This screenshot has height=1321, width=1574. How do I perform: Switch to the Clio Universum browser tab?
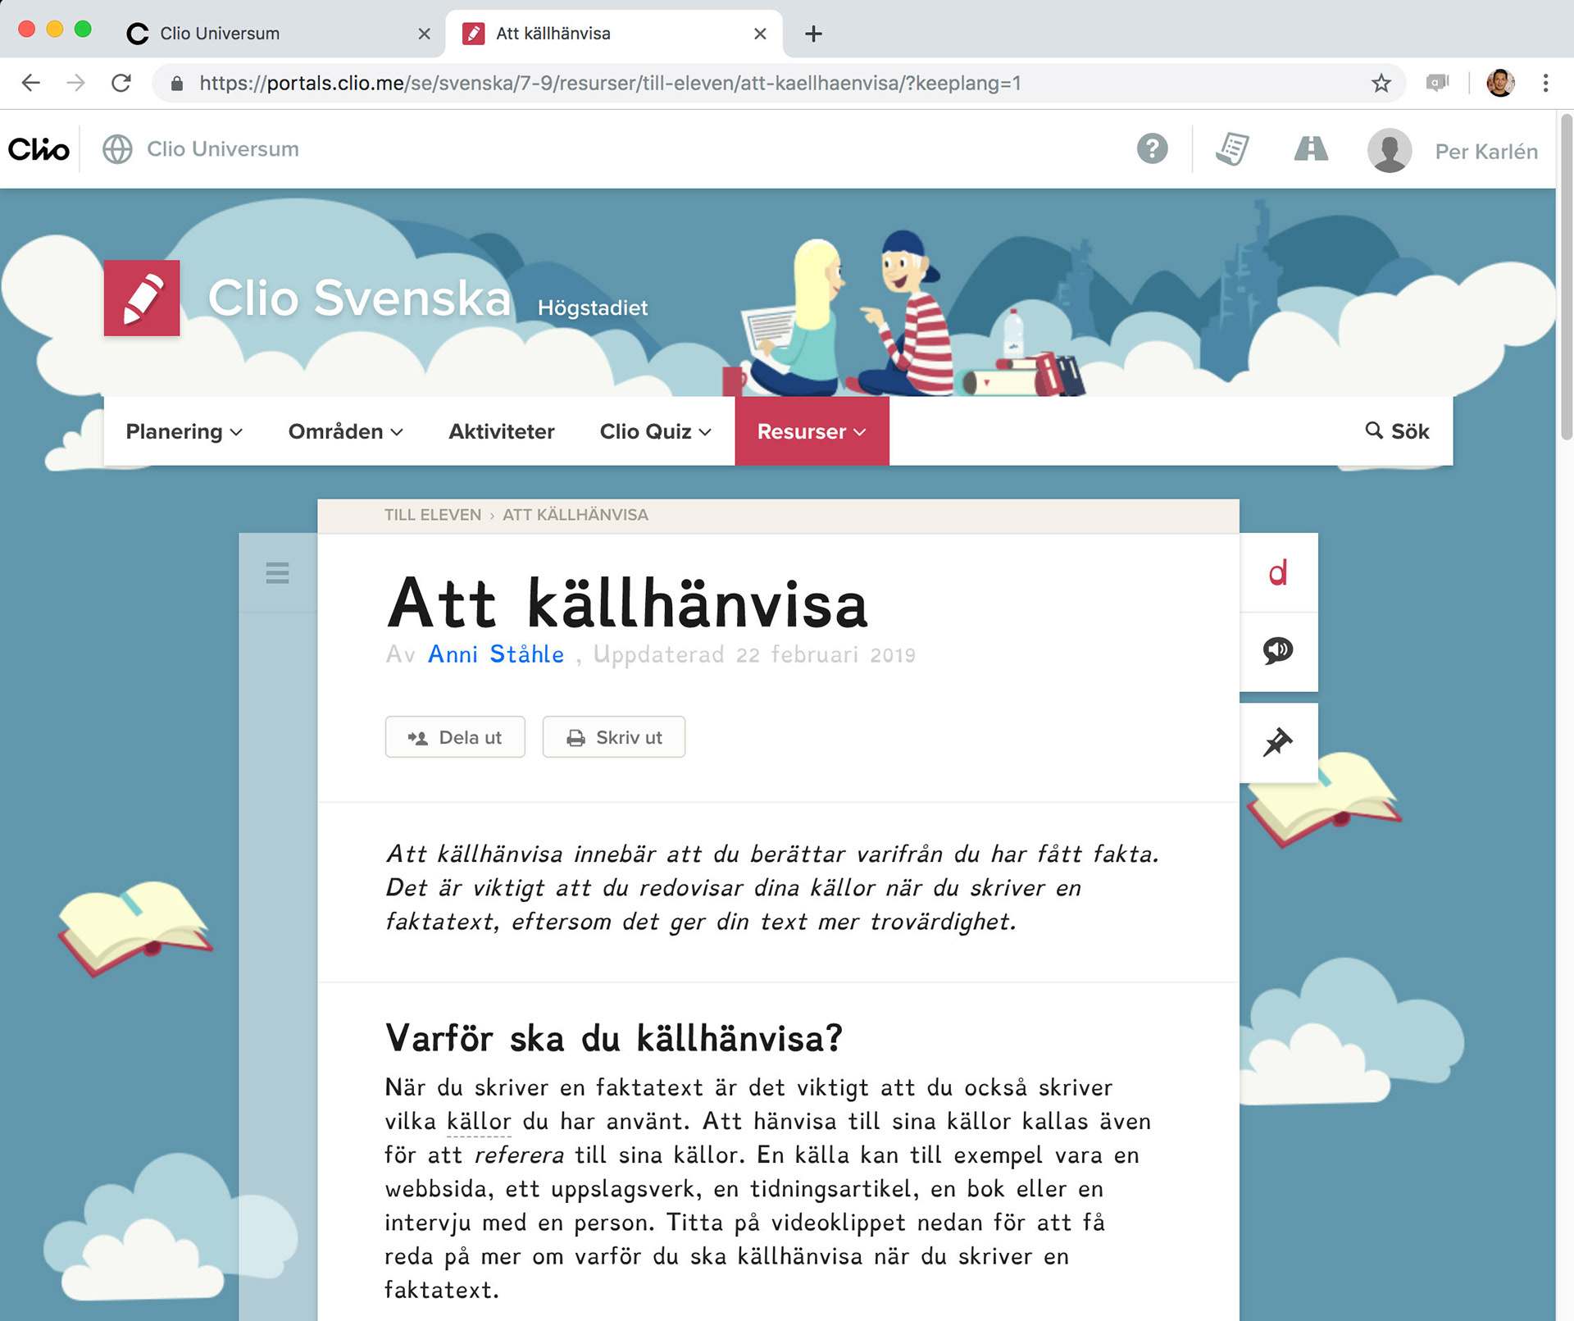coord(220,34)
